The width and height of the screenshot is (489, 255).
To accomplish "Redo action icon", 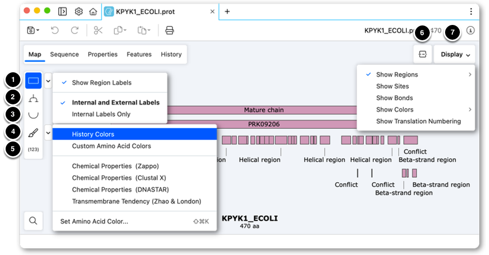I will 75,30.
